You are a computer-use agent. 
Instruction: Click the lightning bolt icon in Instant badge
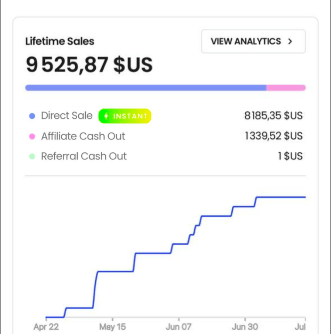[107, 116]
